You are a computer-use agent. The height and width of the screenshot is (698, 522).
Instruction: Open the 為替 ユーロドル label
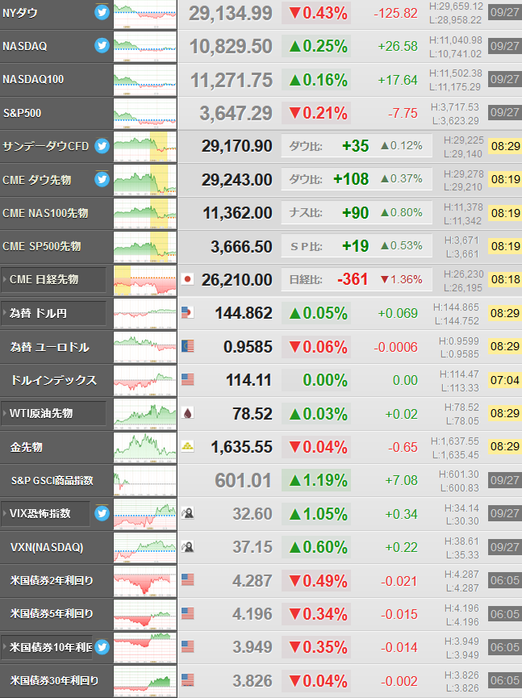click(x=50, y=347)
